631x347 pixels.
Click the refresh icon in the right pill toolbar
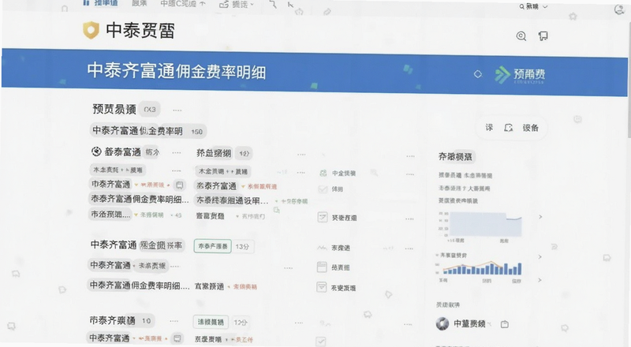pos(508,128)
